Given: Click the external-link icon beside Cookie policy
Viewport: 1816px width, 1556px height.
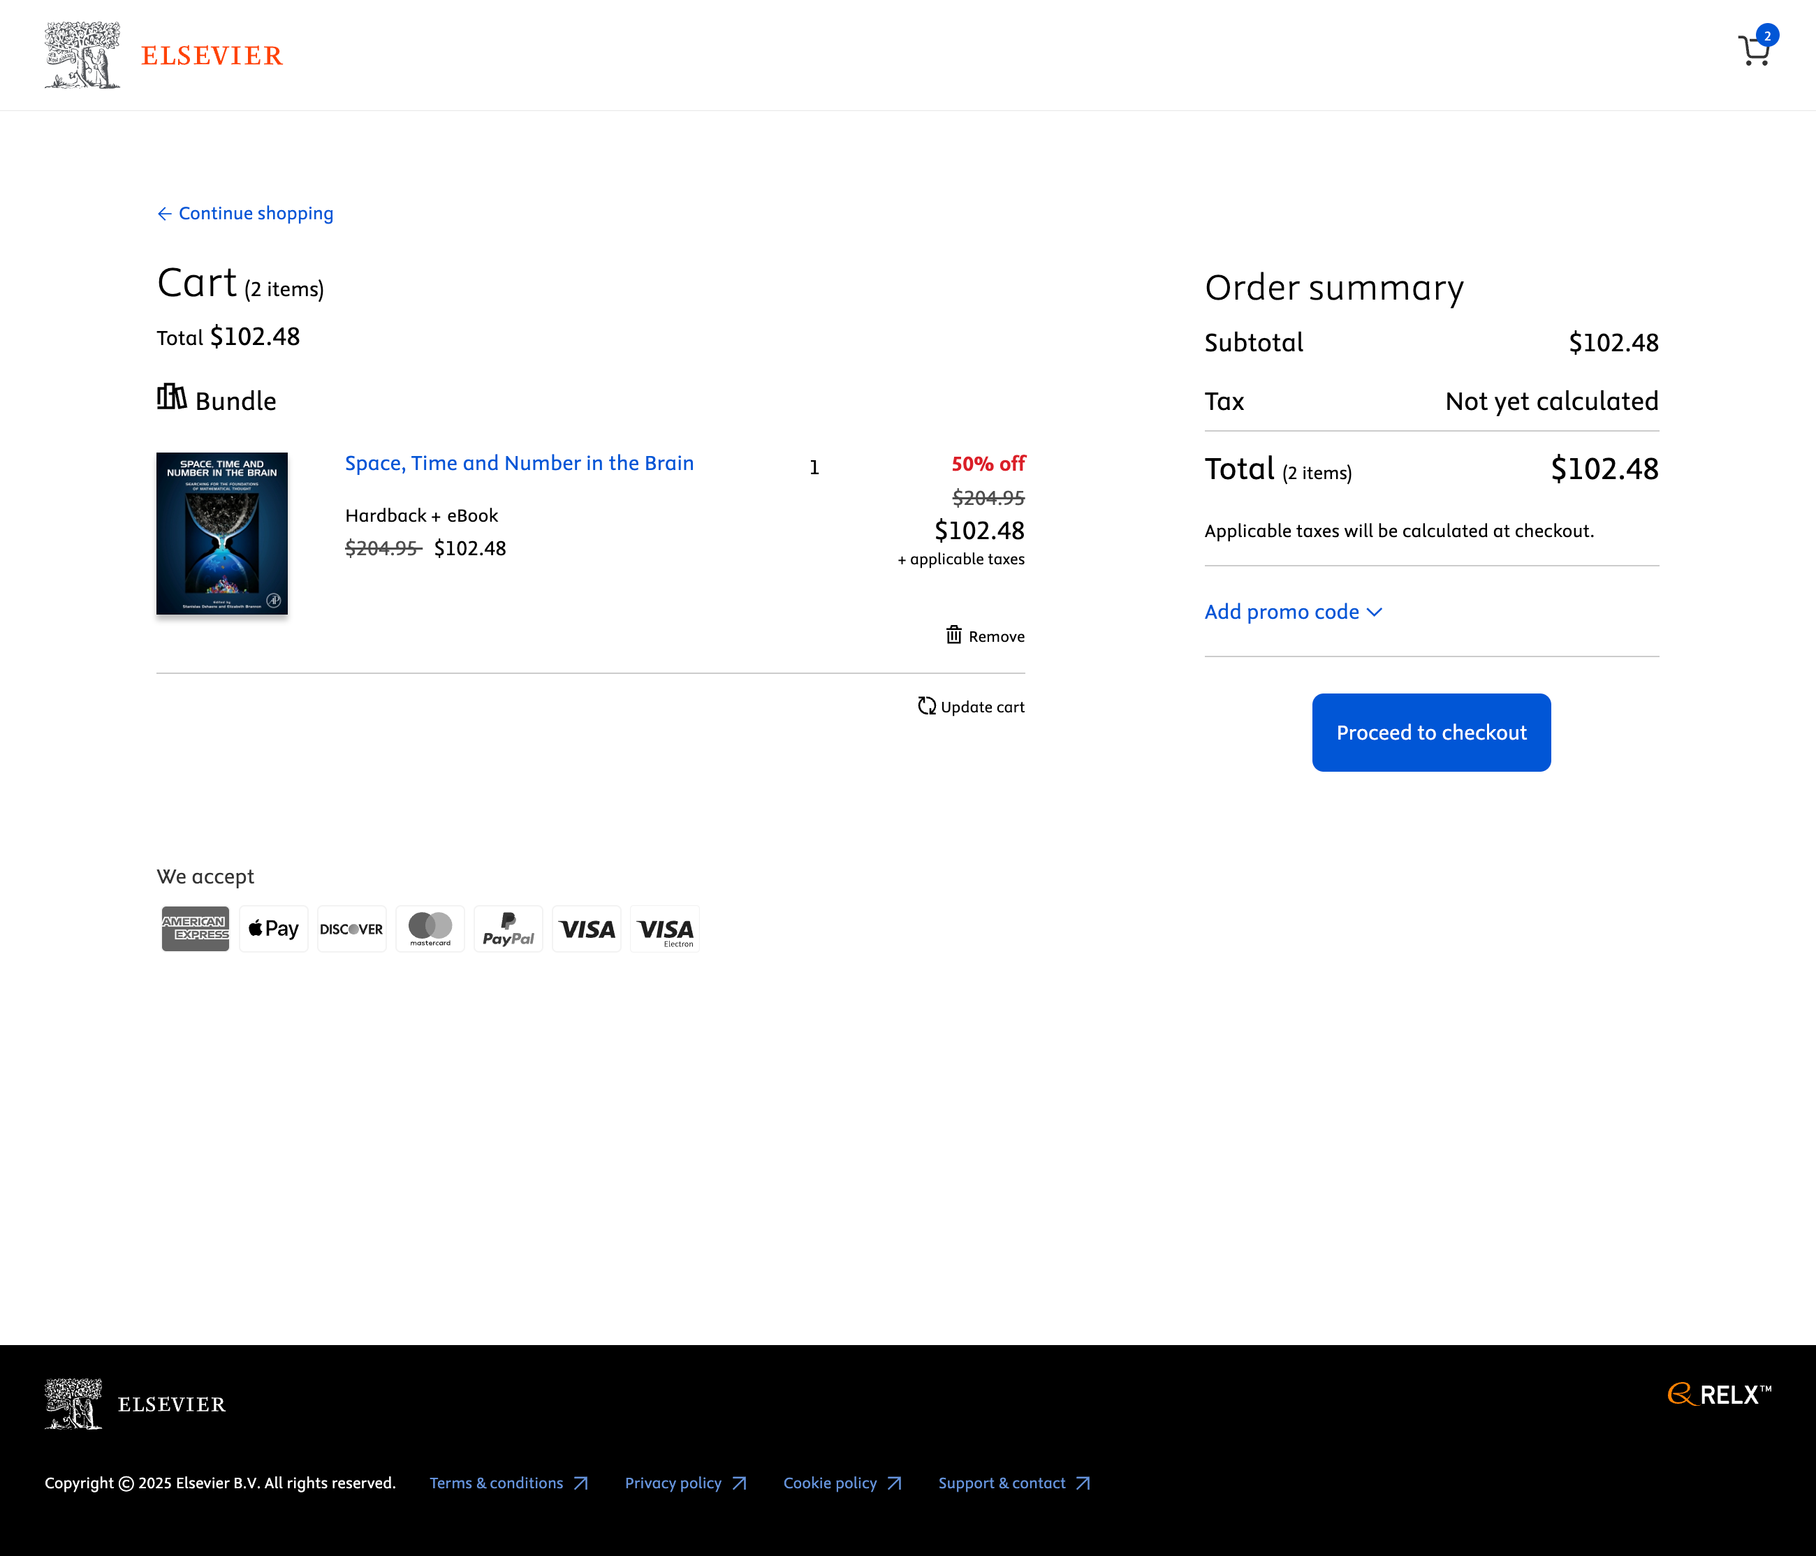Looking at the screenshot, I should pos(895,1483).
